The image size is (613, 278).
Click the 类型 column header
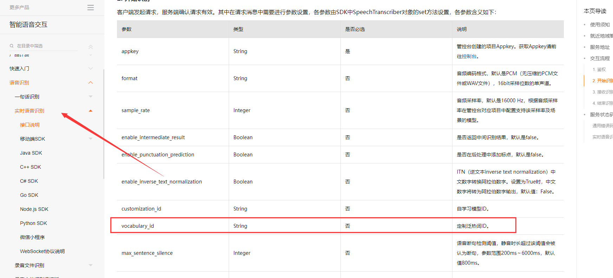(x=285, y=29)
